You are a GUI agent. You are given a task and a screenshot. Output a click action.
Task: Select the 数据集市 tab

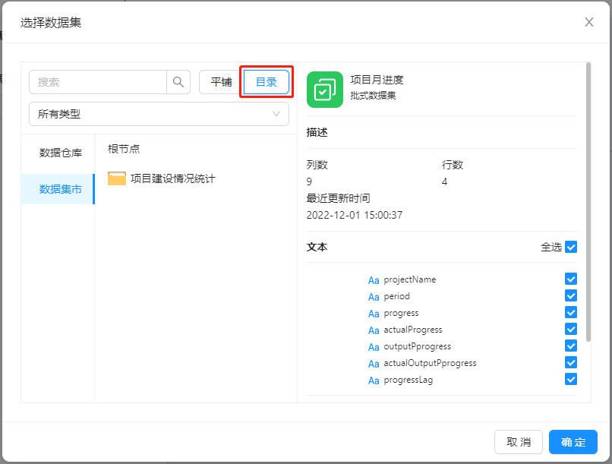point(61,189)
